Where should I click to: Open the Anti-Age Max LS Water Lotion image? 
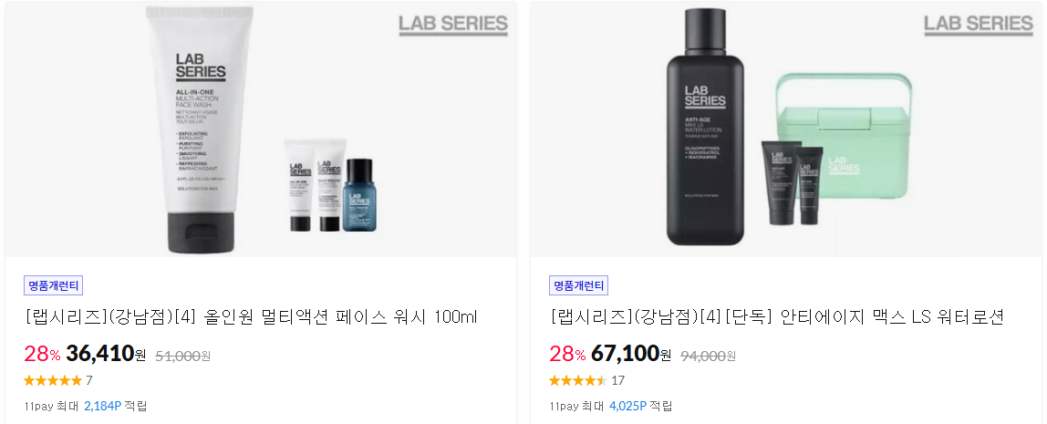click(786, 129)
